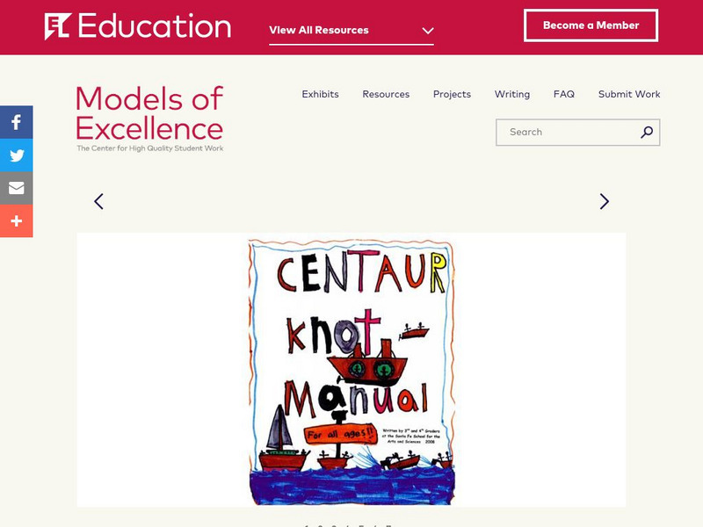The image size is (703, 527).
Task: Select Writing in navigation
Action: point(511,94)
